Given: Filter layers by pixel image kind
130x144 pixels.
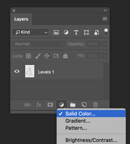Looking at the screenshot, I should pyautogui.click(x=56, y=32).
